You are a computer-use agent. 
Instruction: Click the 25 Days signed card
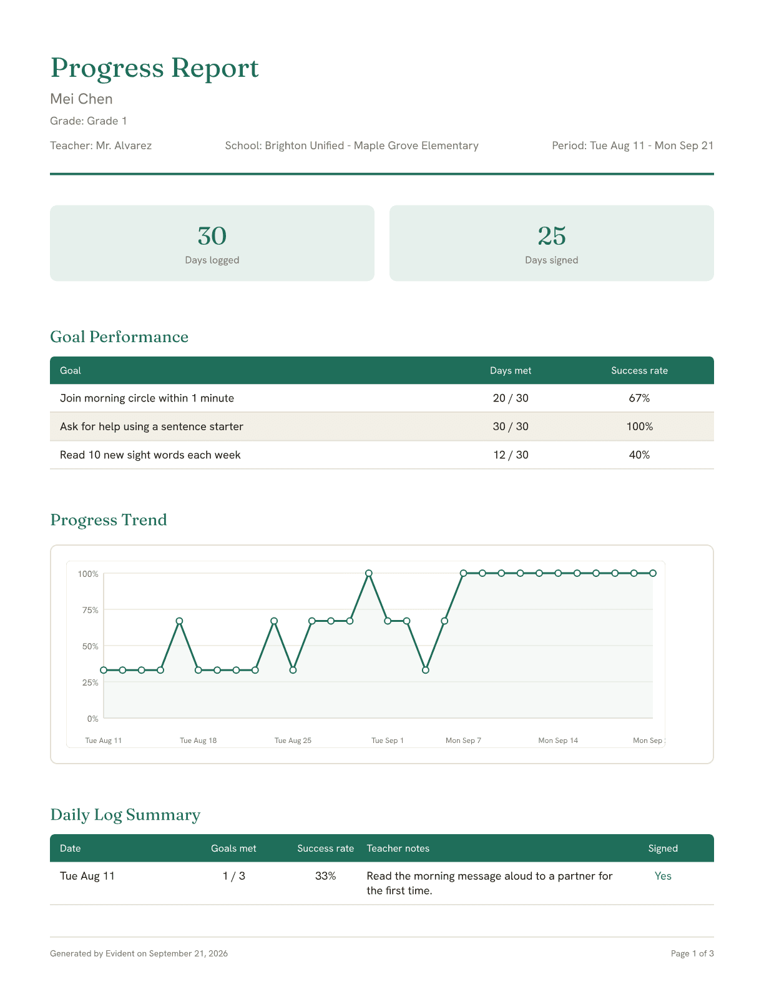pyautogui.click(x=552, y=244)
